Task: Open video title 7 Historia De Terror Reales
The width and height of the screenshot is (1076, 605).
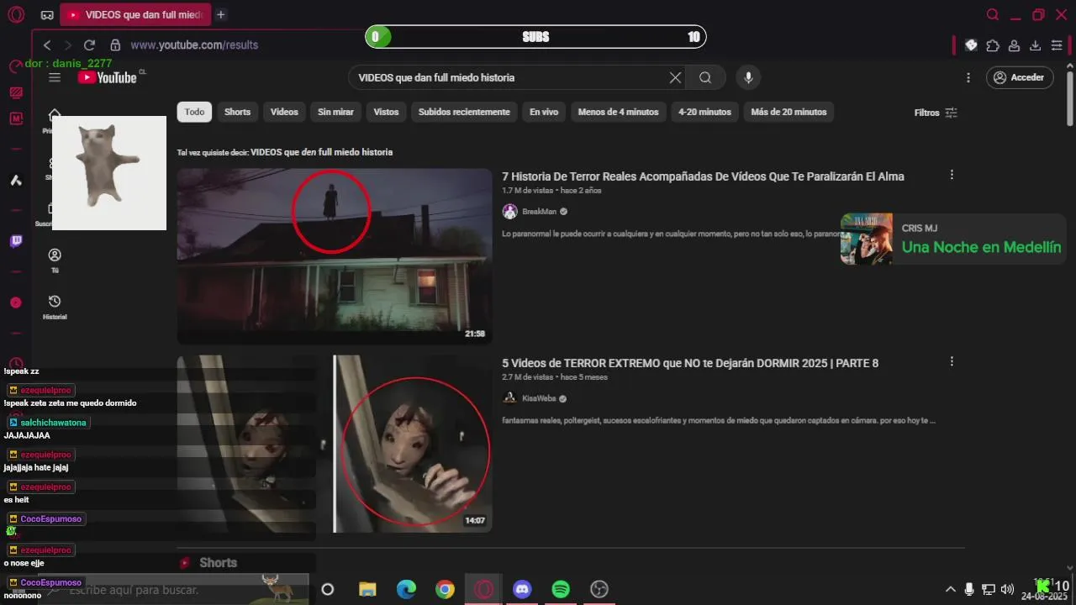Action: 703,176
